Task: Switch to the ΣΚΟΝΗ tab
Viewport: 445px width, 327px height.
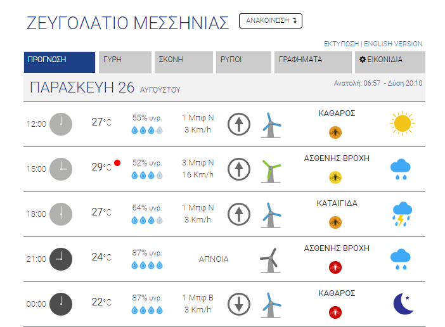Action: tap(184, 62)
